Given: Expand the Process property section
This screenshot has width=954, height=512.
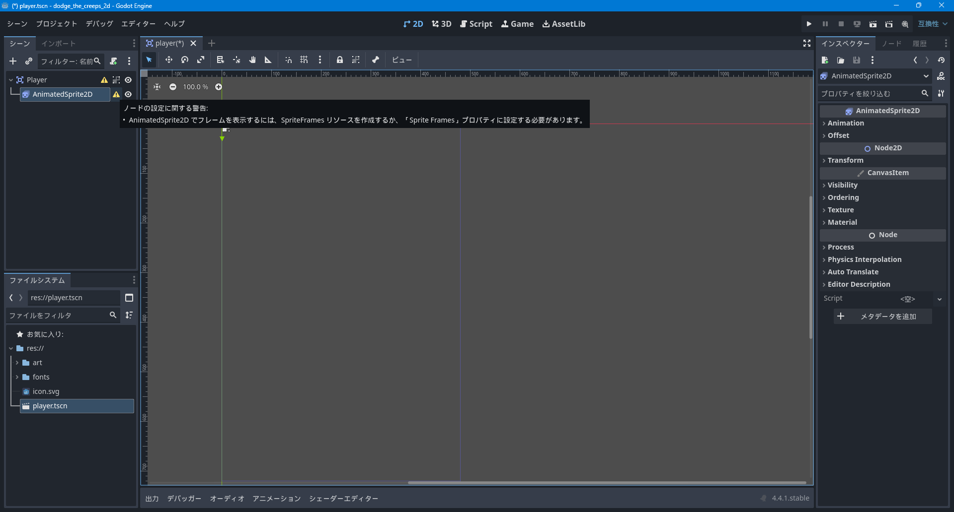Looking at the screenshot, I should [883, 247].
